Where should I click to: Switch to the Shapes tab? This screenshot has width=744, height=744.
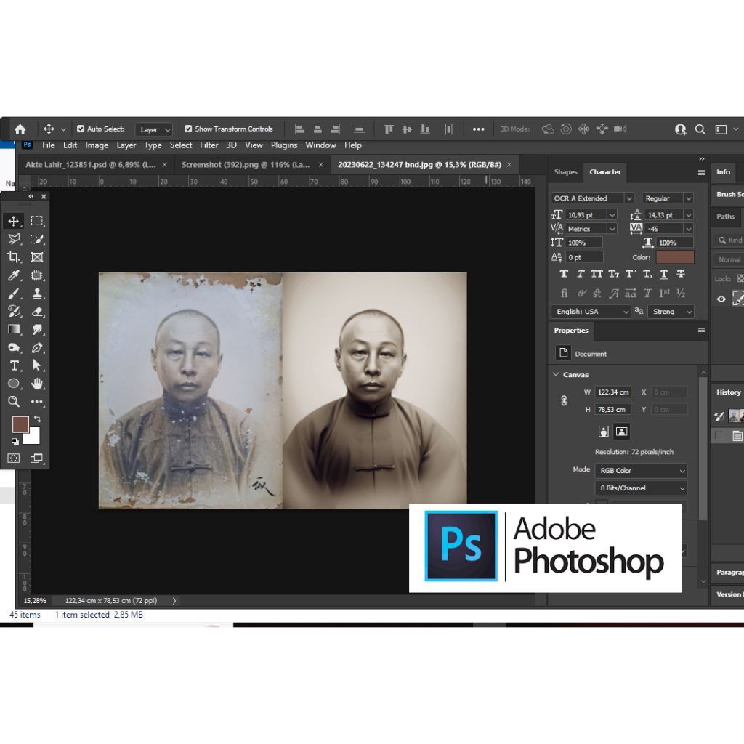click(566, 172)
